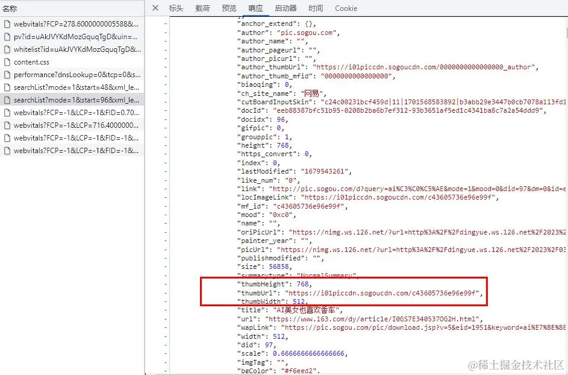
Task: Select the 响应 tab
Action: point(255,8)
